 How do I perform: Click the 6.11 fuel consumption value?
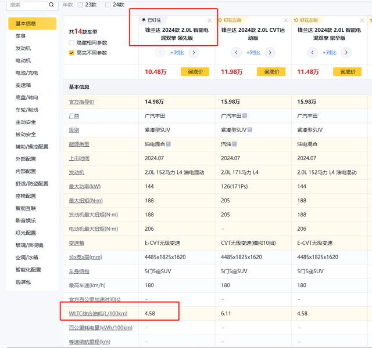(226, 314)
